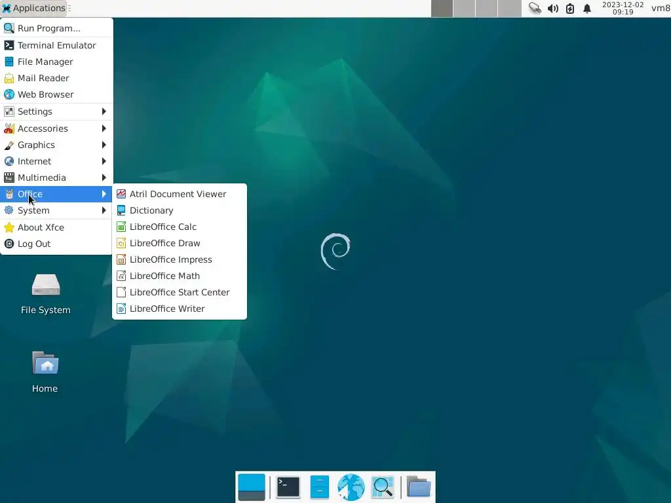Click the vm8 user name in panel
Viewport: 671px width, 503px height.
point(661,8)
